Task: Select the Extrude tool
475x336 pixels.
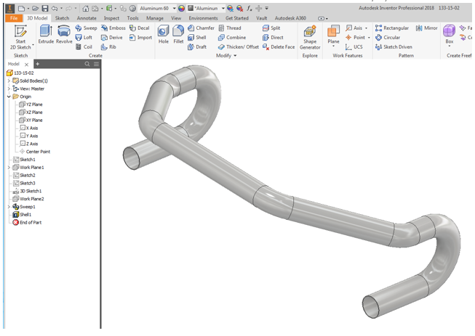Action: [46, 34]
